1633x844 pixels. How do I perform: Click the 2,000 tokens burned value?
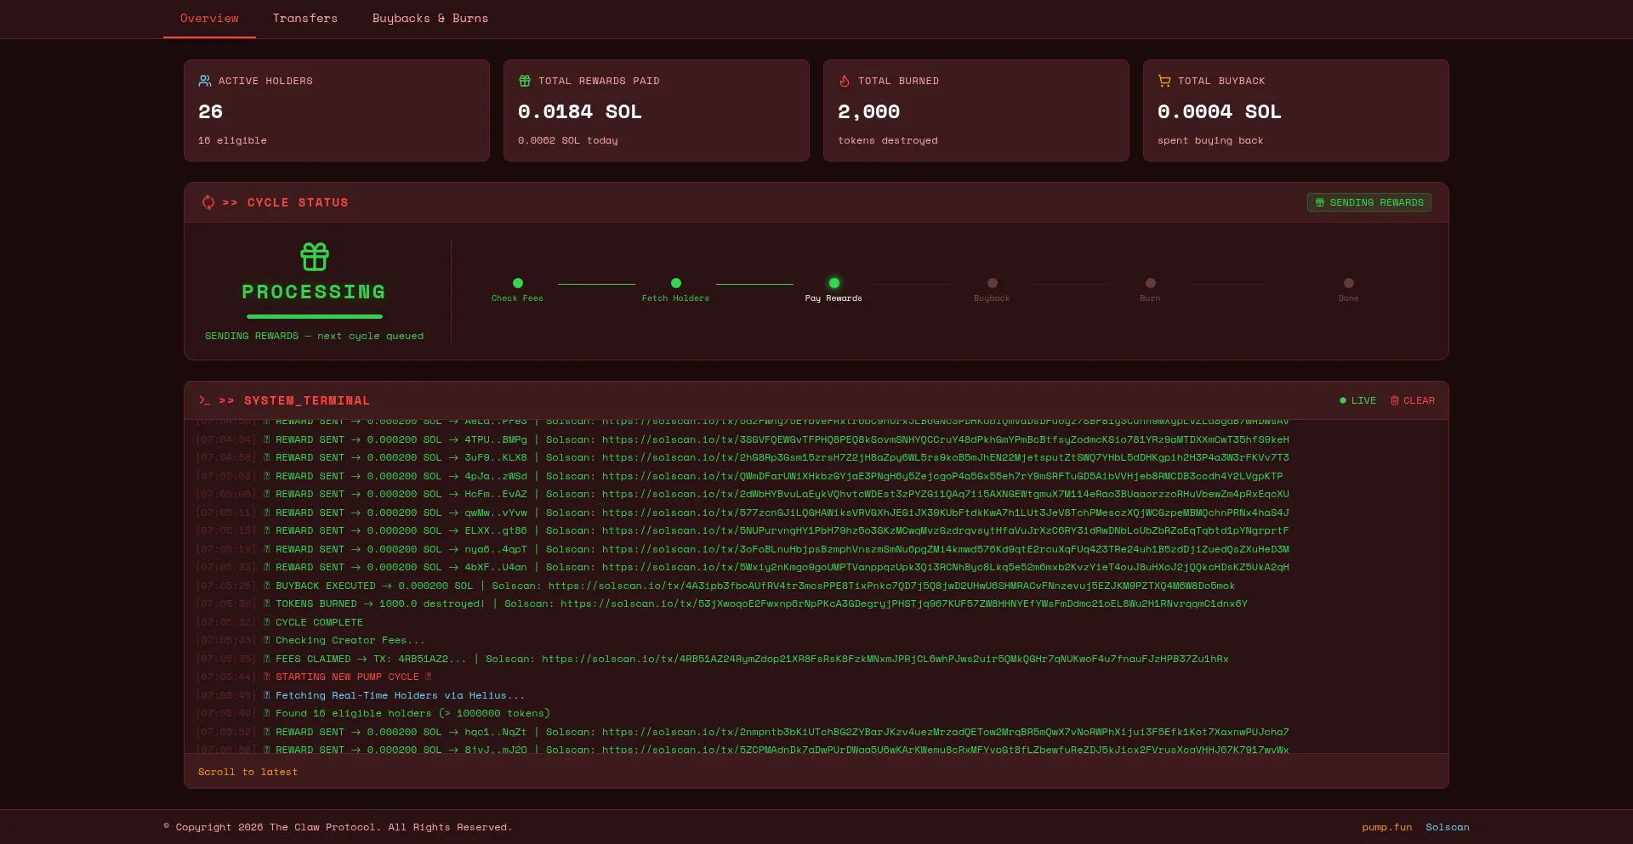click(x=868, y=111)
